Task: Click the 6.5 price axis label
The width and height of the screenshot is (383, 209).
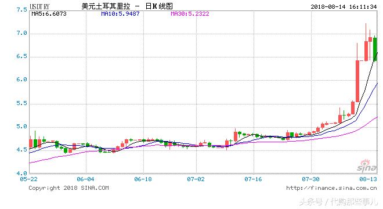Action: tap(21, 56)
